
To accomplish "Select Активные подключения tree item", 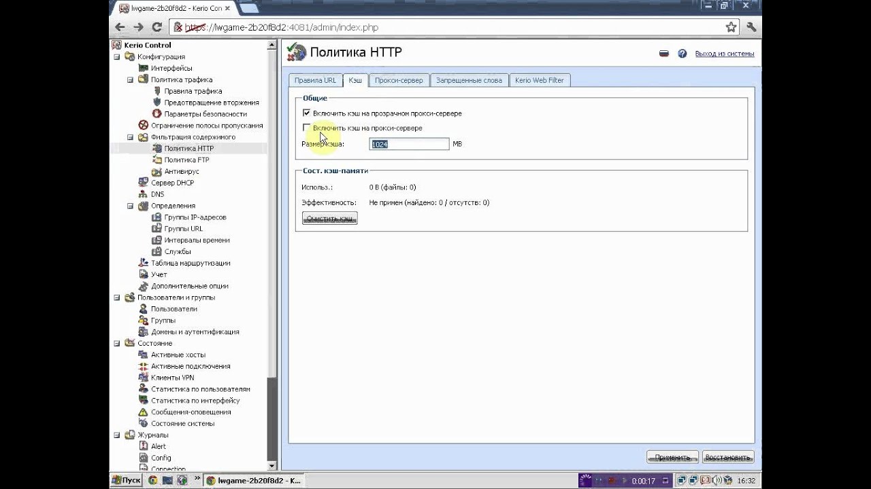I will tap(191, 366).
